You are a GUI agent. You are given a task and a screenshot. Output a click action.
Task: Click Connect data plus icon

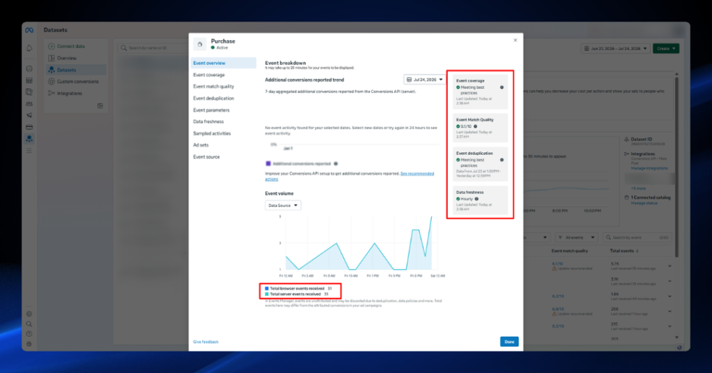[x=51, y=47]
